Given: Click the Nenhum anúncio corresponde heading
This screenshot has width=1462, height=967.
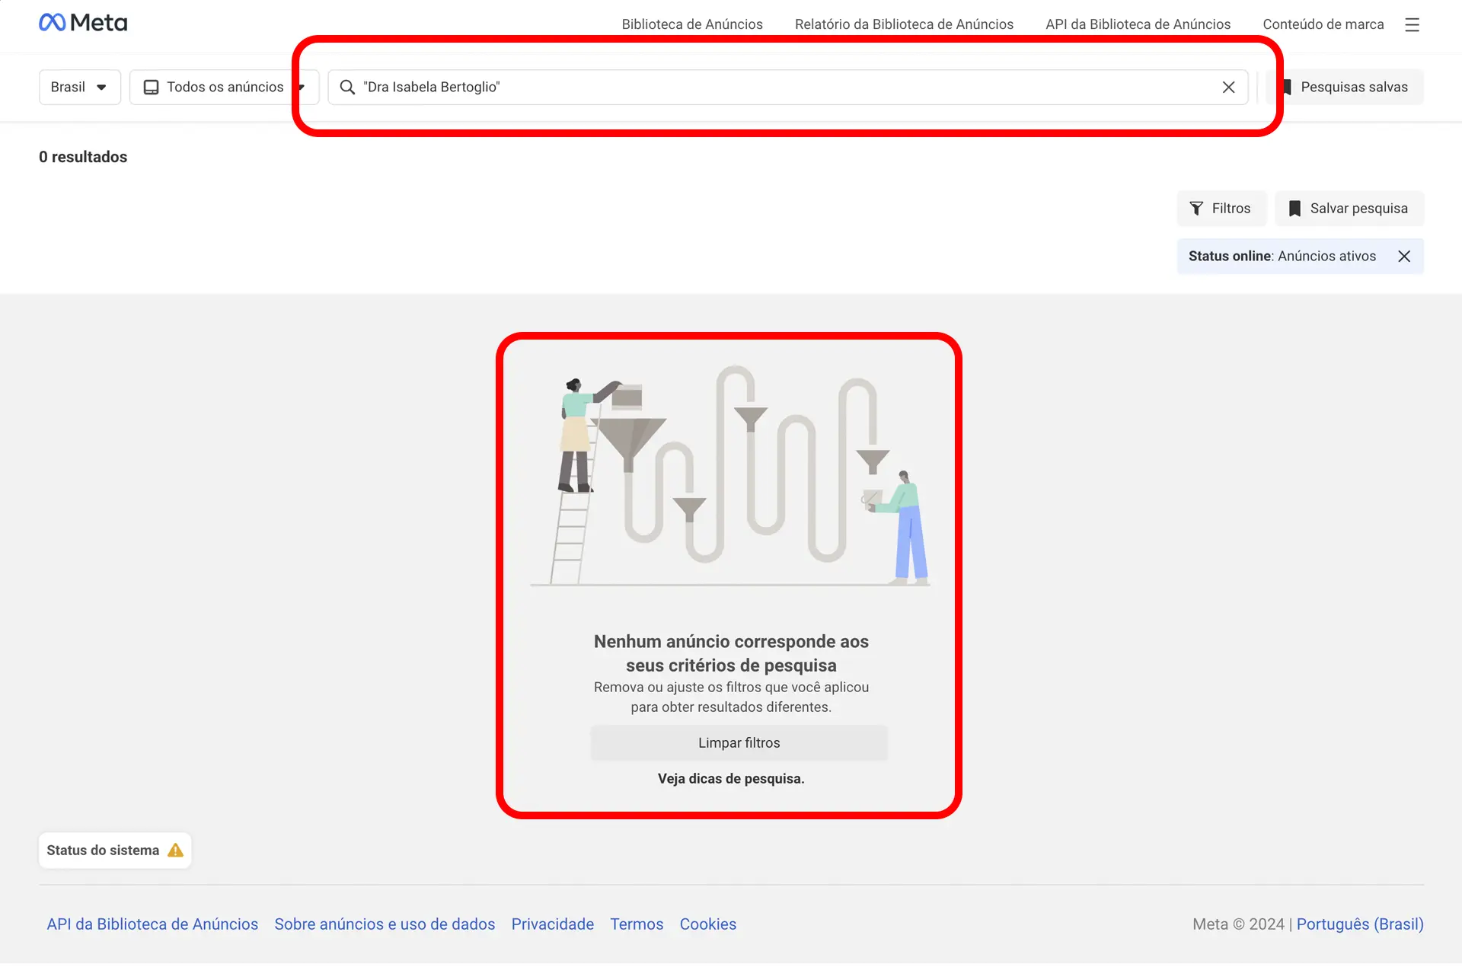Looking at the screenshot, I should coord(731,653).
